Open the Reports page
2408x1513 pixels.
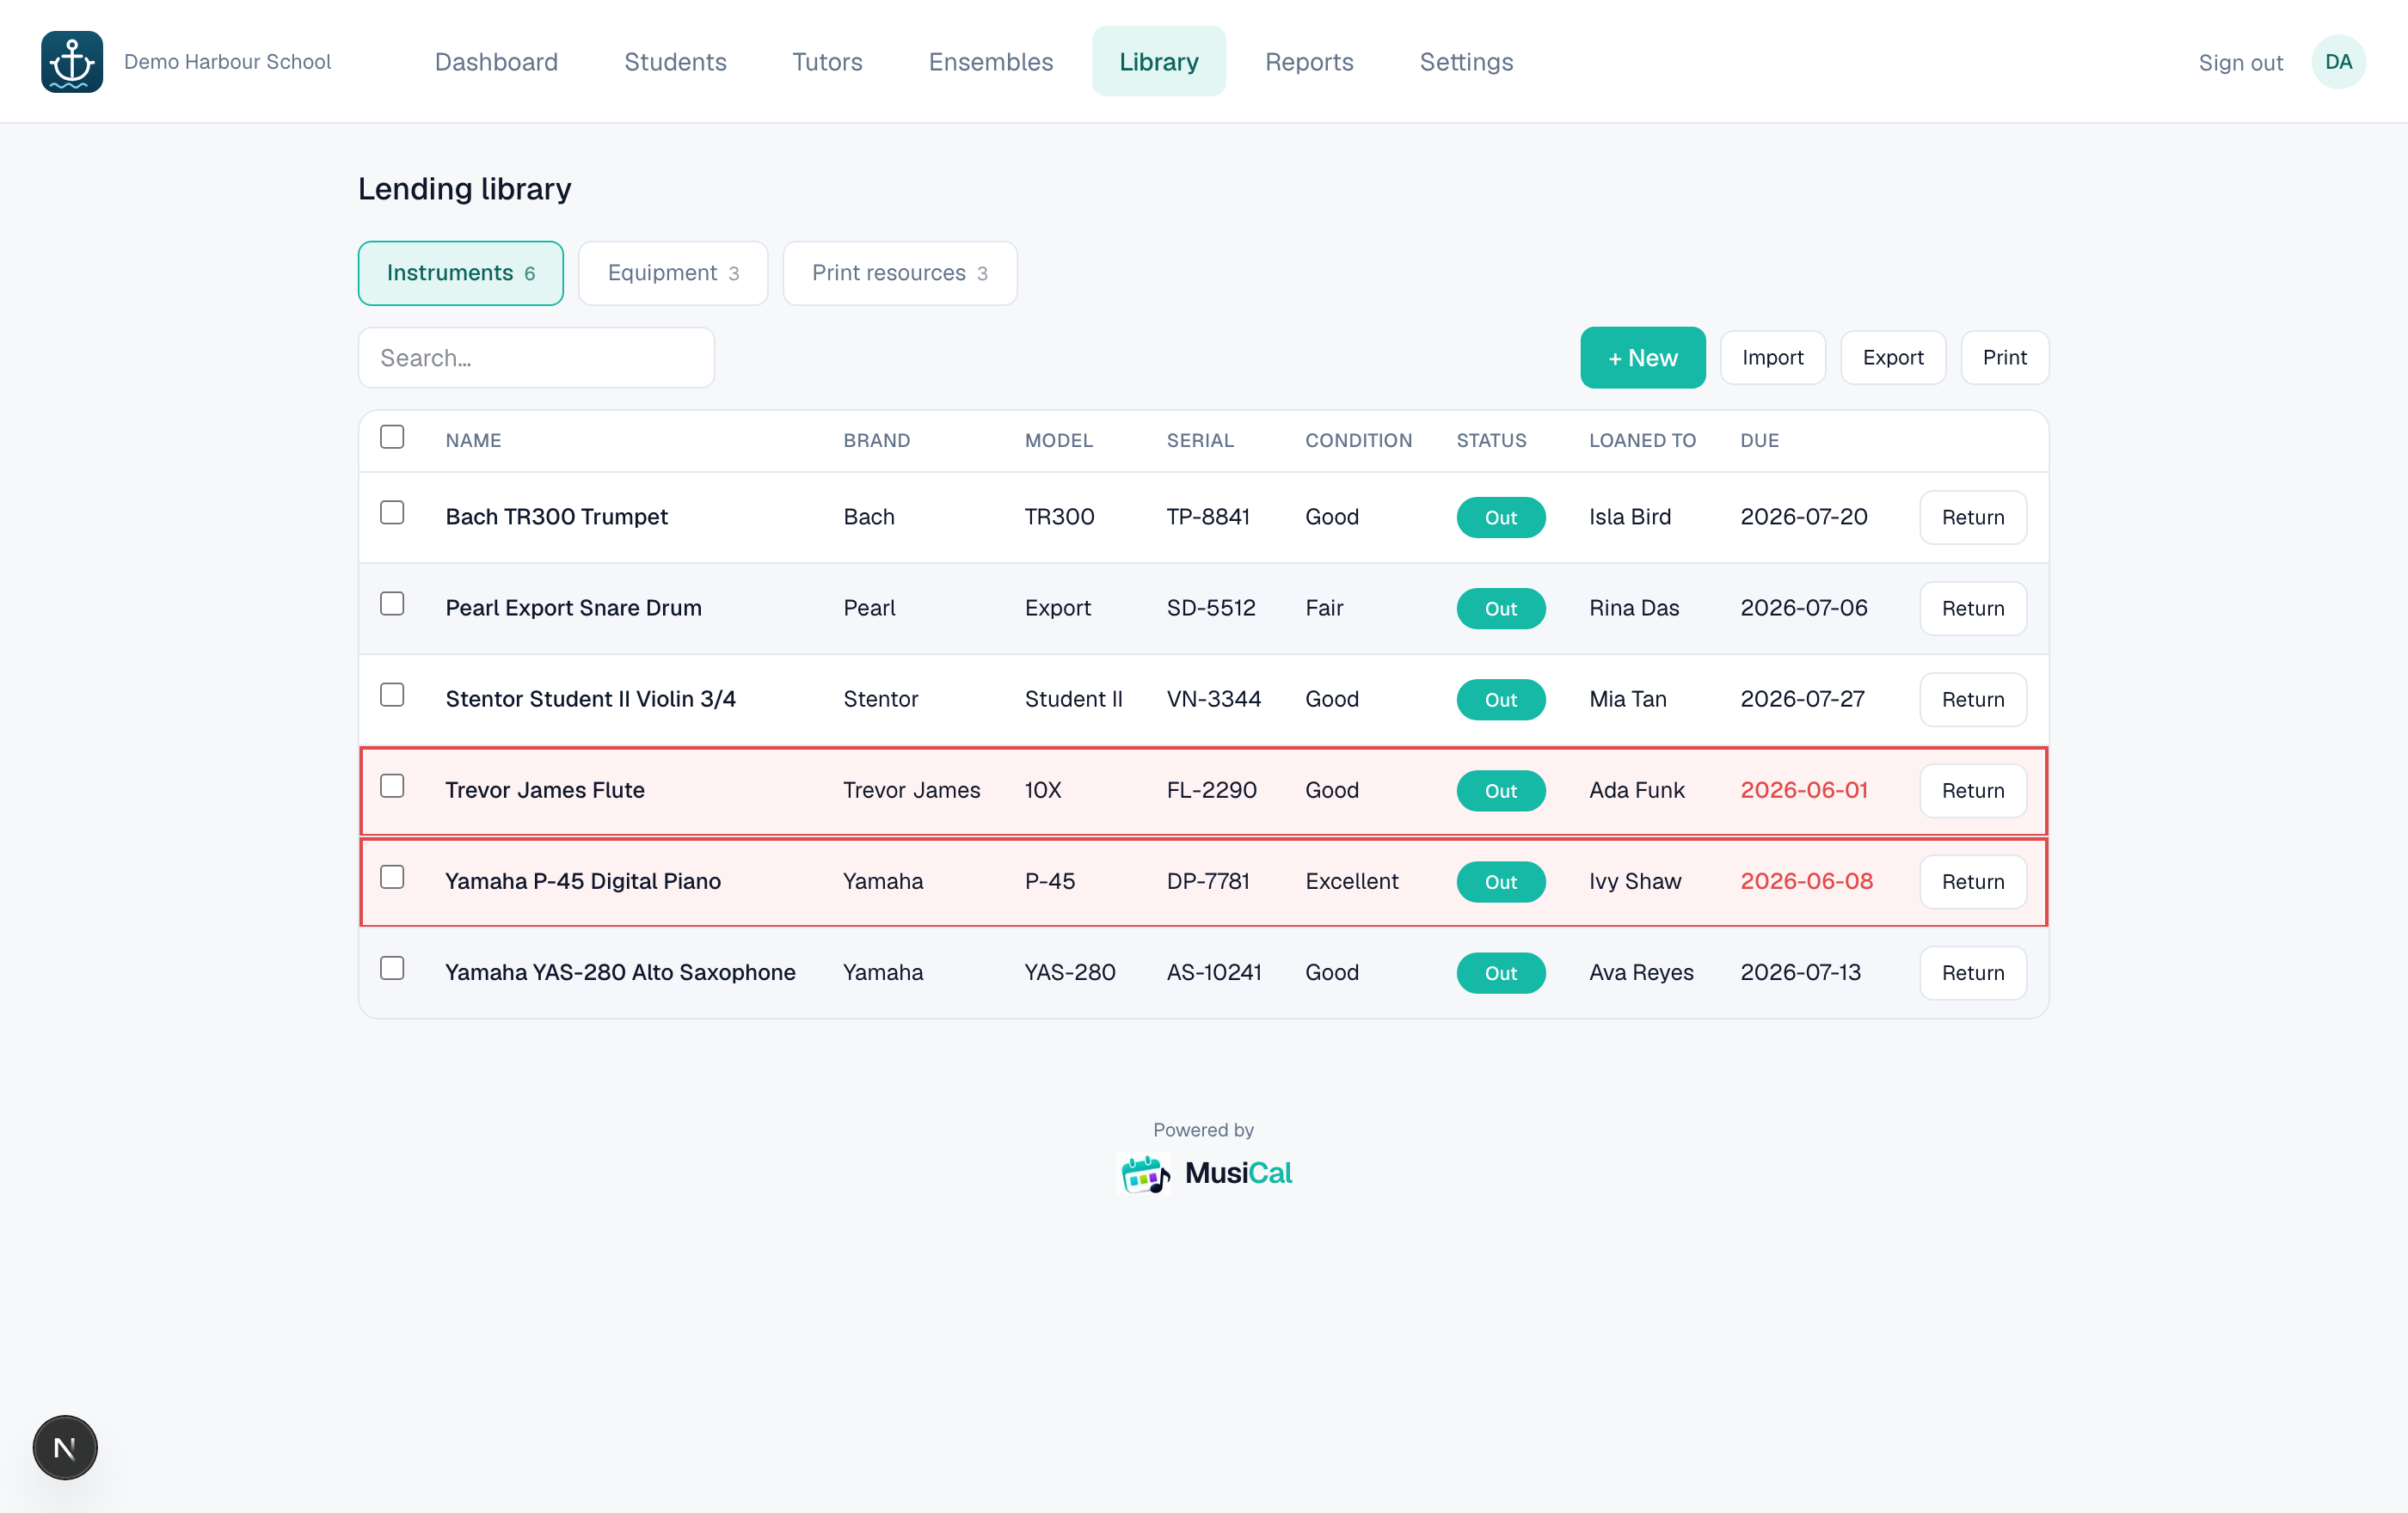pyautogui.click(x=1309, y=62)
